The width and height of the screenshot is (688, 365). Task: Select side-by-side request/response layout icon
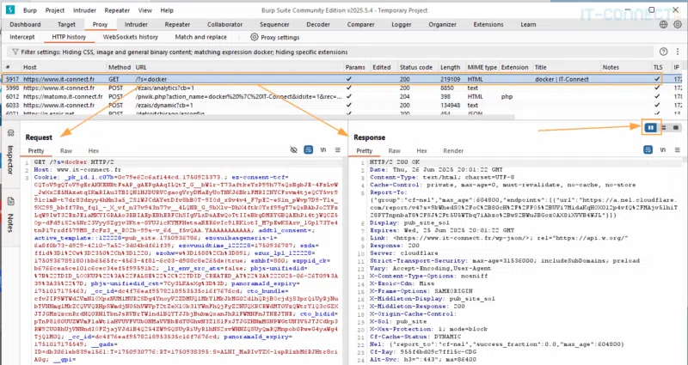click(x=651, y=127)
